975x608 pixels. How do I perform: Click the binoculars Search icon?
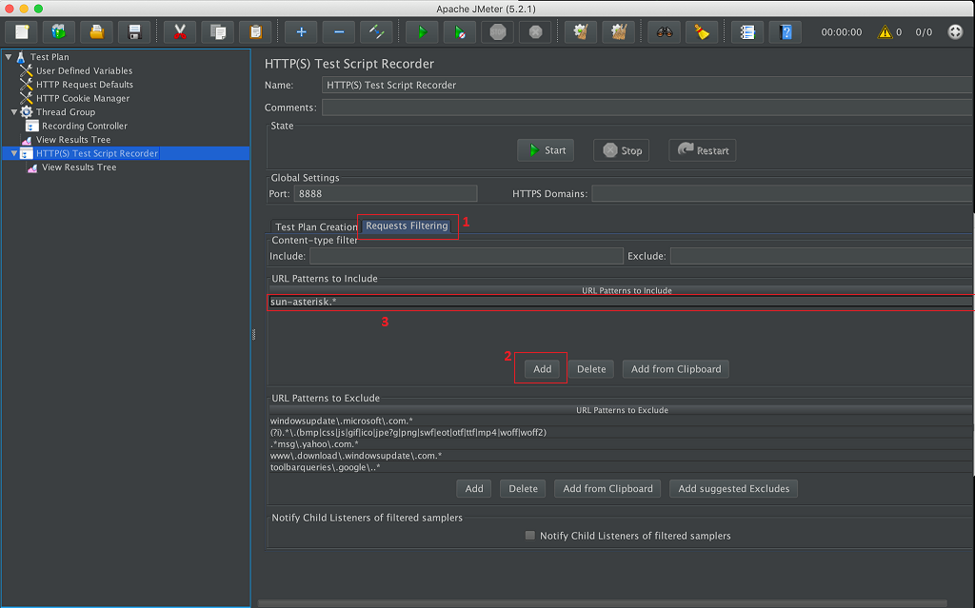(x=664, y=31)
